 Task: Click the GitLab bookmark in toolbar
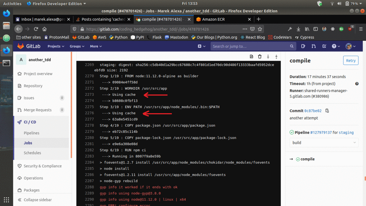coord(81,37)
